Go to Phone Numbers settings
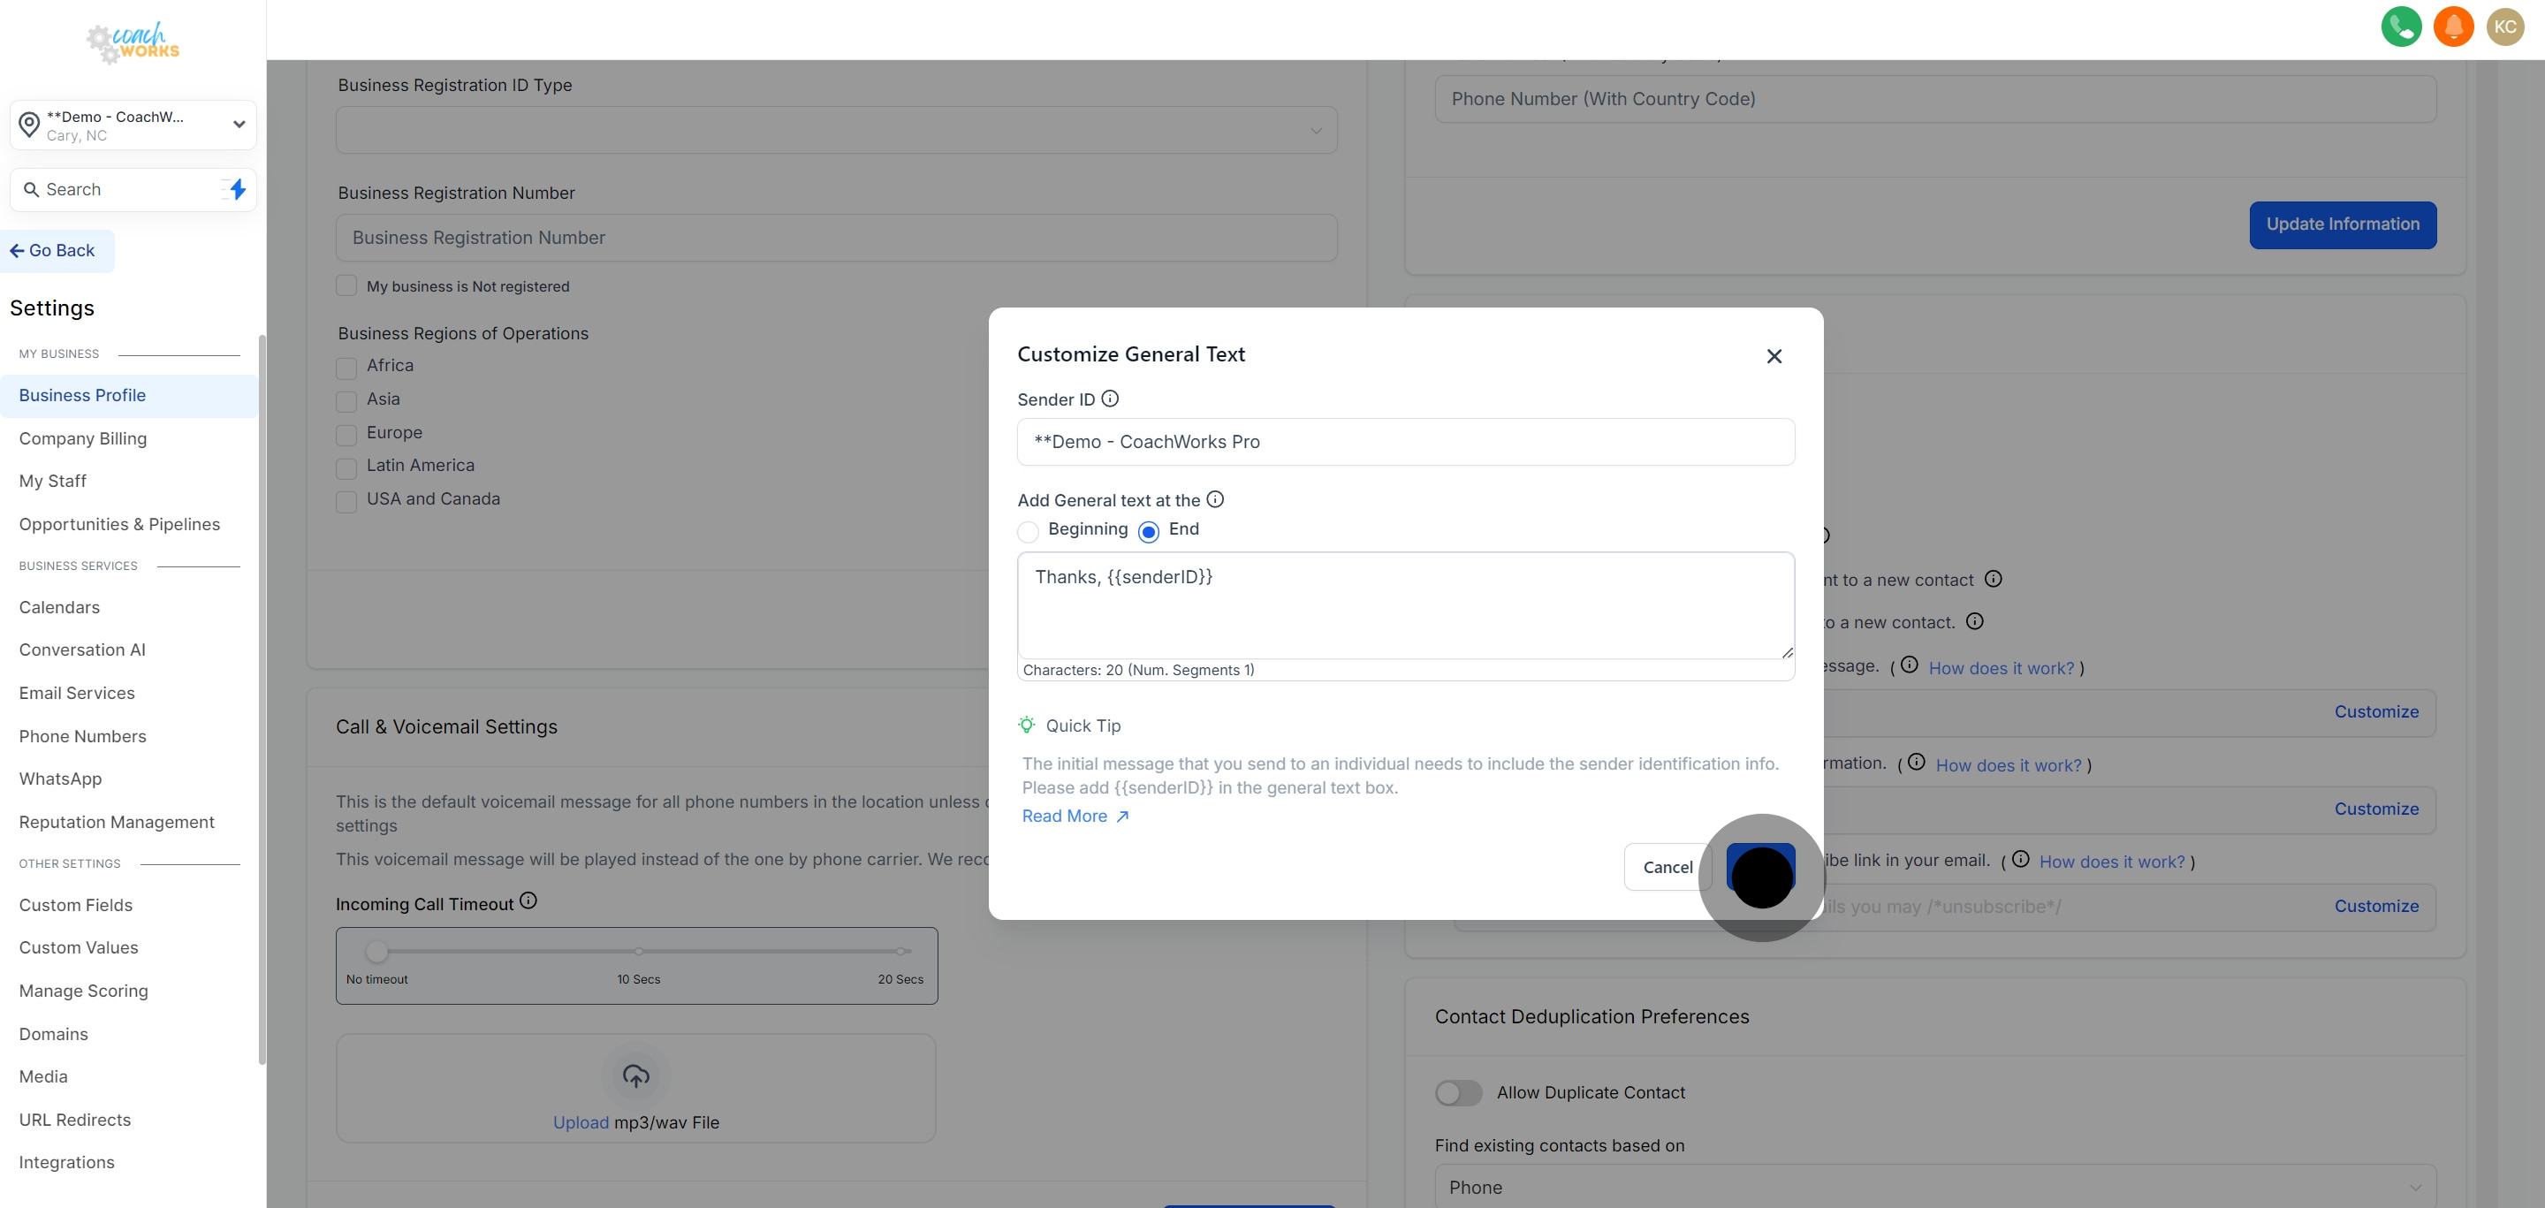Image resolution: width=2545 pixels, height=1208 pixels. point(83,737)
